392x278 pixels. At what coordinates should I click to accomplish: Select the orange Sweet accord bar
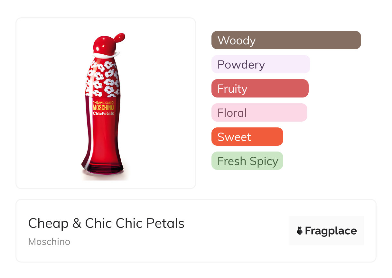click(247, 137)
